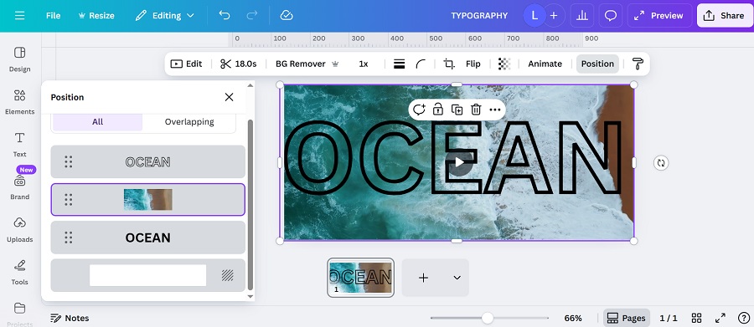This screenshot has height=327, width=754.
Task: Grab the handle of bold OCEAN layer
Action: click(x=69, y=238)
